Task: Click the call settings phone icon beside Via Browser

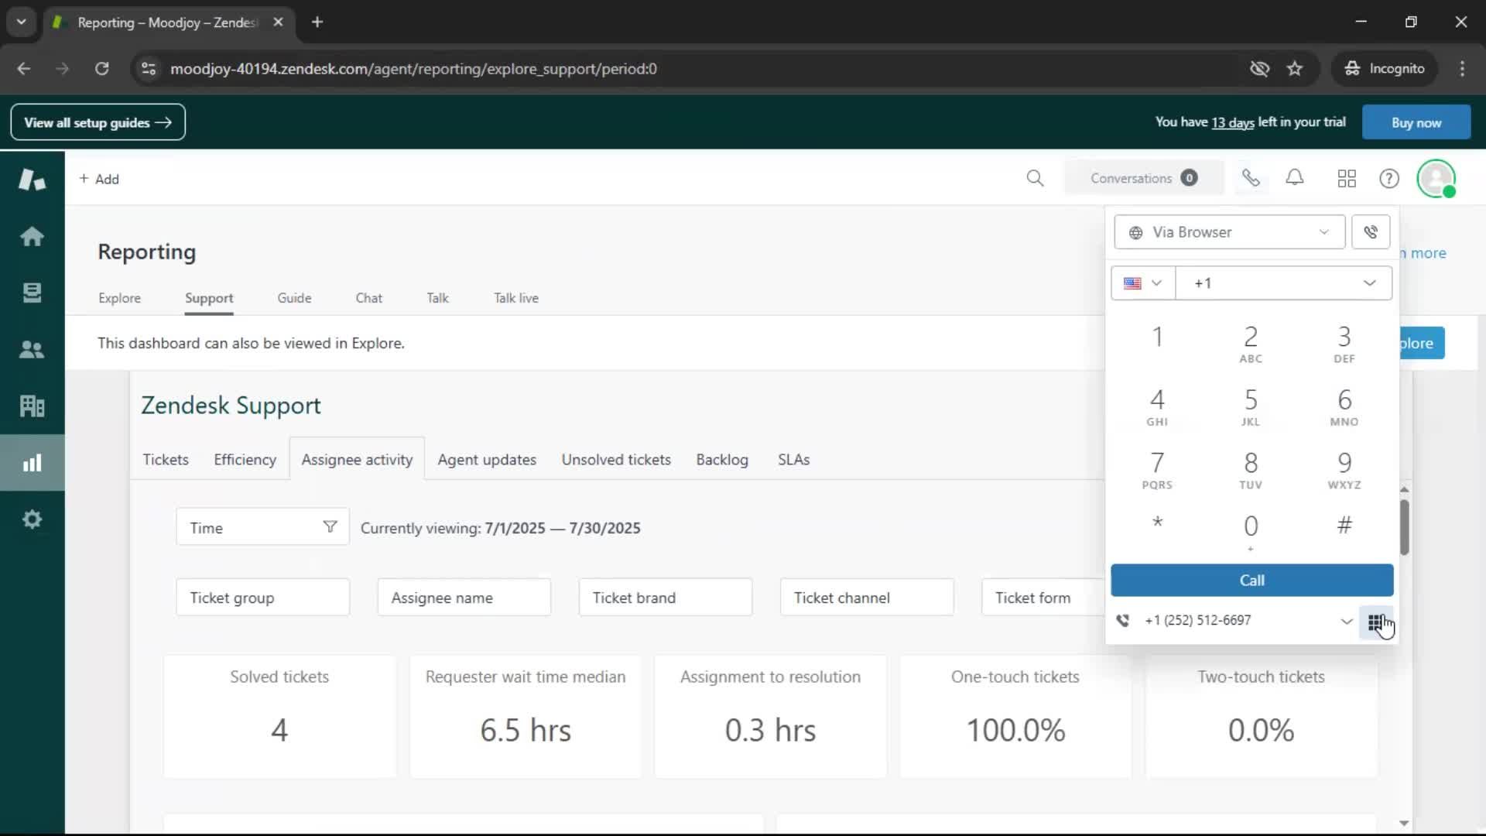Action: pyautogui.click(x=1371, y=232)
